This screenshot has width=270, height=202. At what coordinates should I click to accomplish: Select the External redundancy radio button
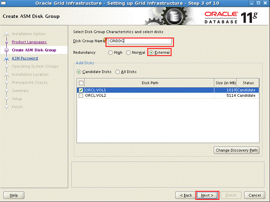pos(151,53)
